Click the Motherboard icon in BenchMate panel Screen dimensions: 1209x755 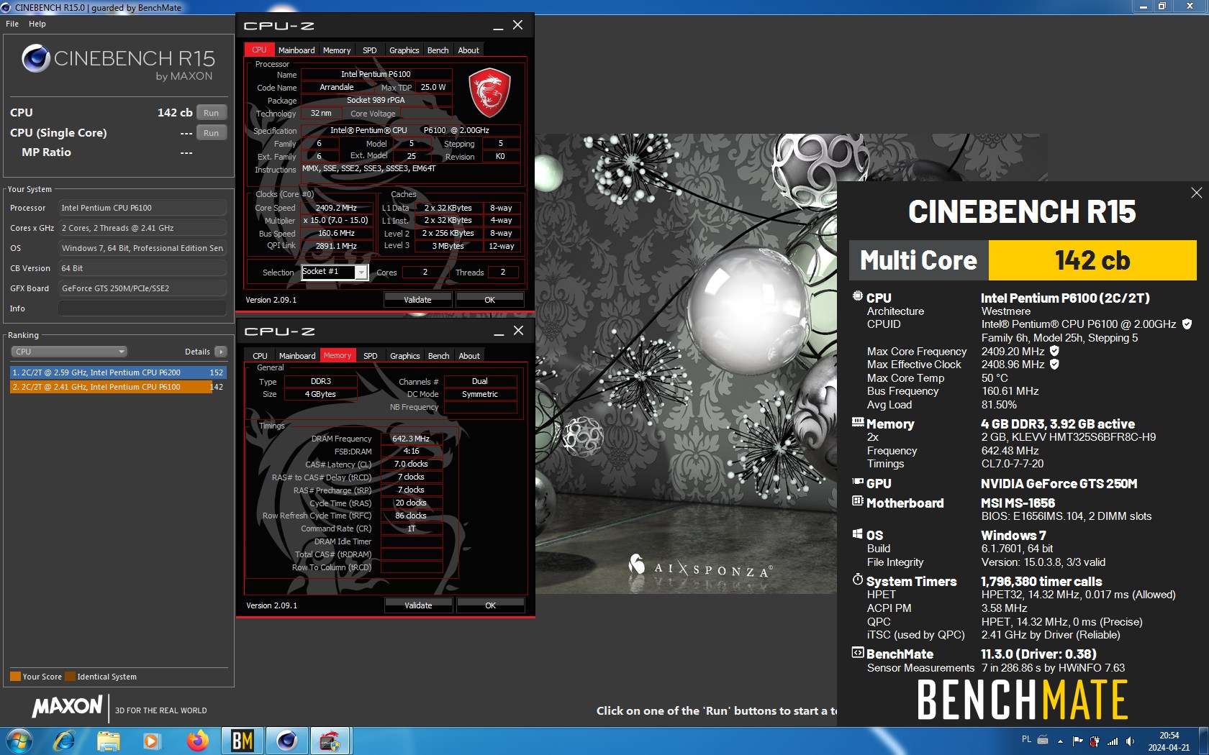(858, 501)
